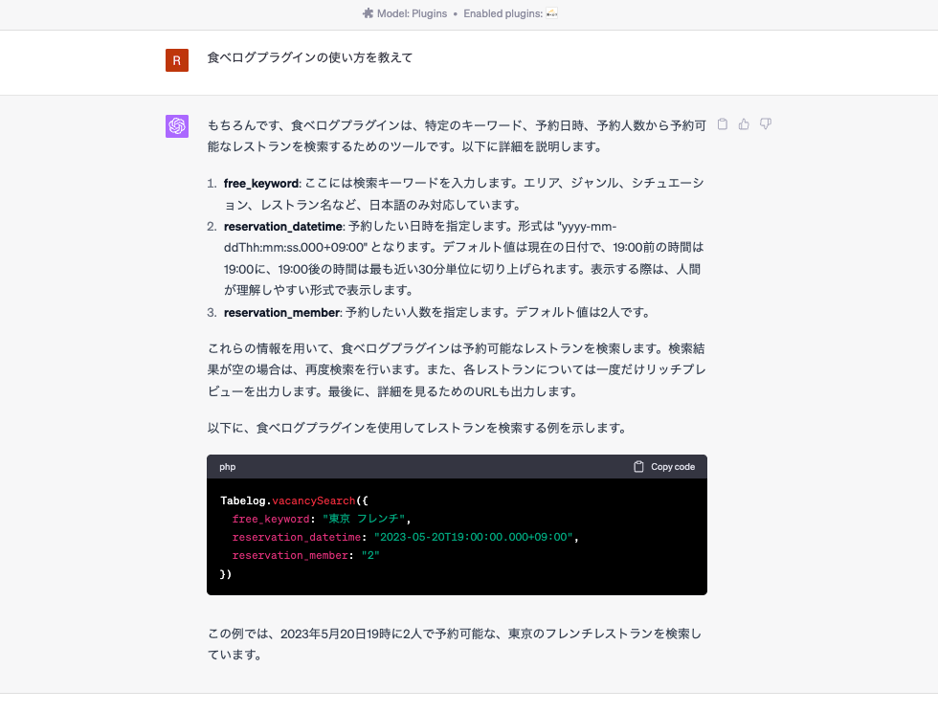The image size is (938, 712).
Task: Click the enabled Tabelog plugin icon in header
Action: pyautogui.click(x=551, y=13)
